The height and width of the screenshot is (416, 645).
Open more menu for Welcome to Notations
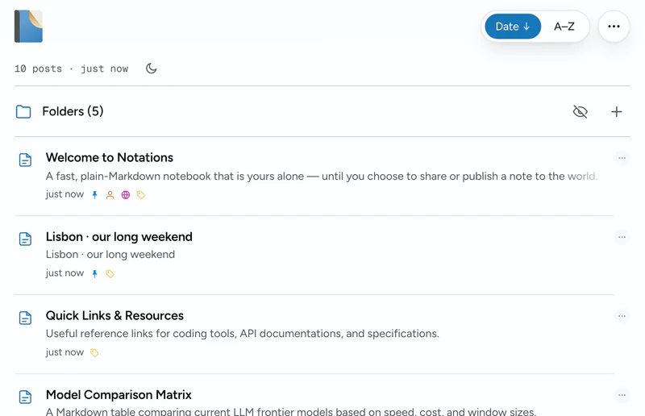(x=622, y=158)
